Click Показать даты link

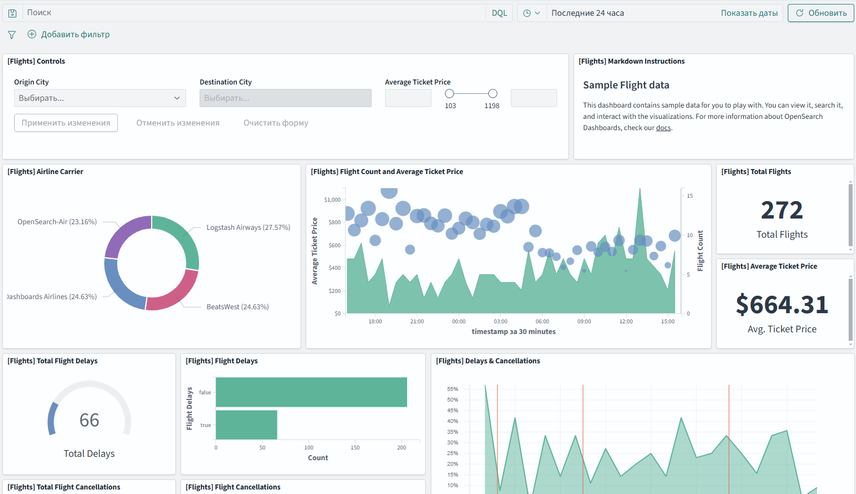(749, 13)
